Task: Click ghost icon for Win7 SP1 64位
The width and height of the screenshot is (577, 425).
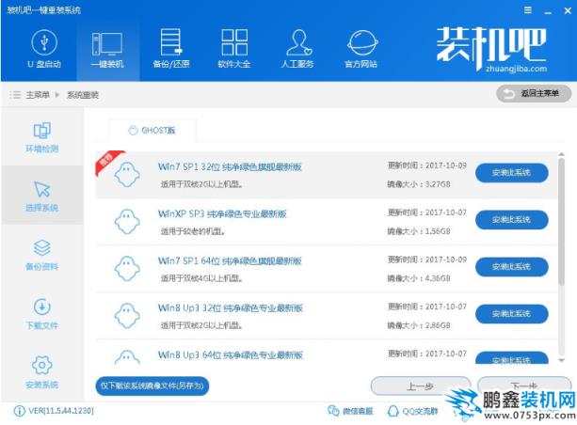Action: (x=127, y=269)
